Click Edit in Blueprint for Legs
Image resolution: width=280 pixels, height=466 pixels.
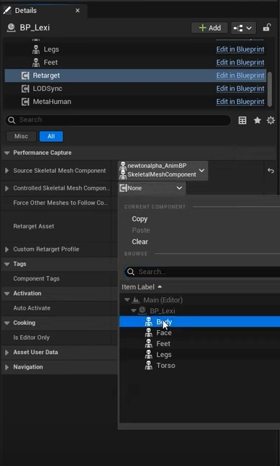[x=240, y=49]
